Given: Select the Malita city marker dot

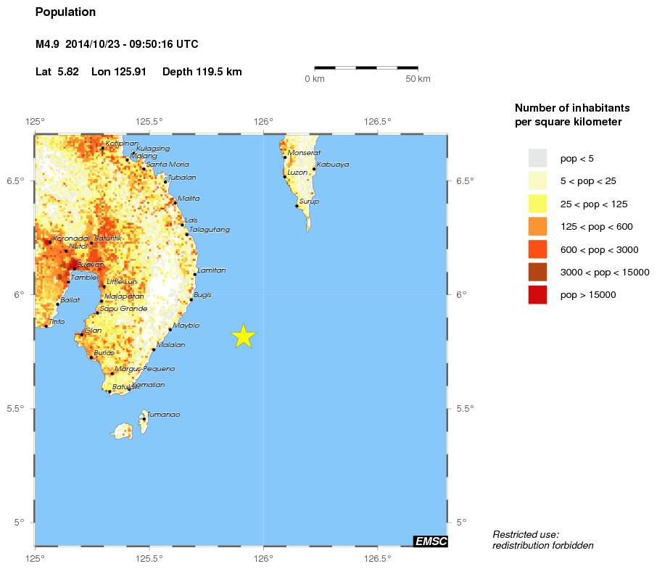Looking at the screenshot, I should (174, 202).
